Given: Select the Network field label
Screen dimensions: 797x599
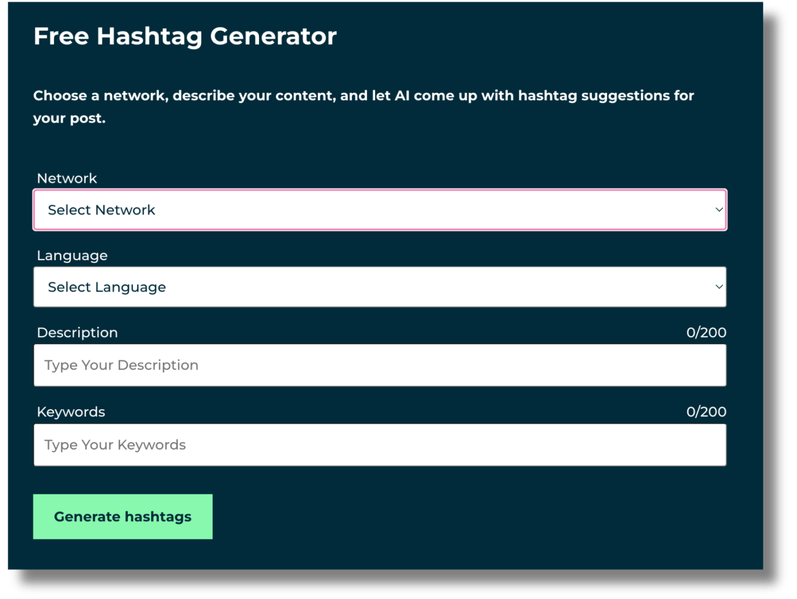Looking at the screenshot, I should coord(66,178).
